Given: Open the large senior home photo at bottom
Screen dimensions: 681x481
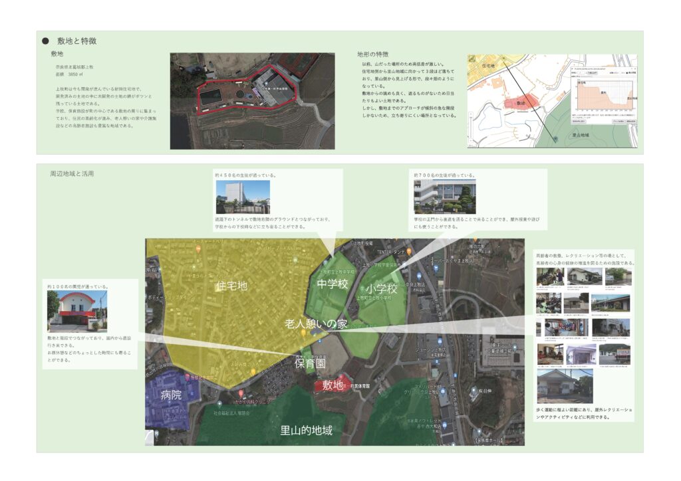Looking at the screenshot, I should (564, 386).
